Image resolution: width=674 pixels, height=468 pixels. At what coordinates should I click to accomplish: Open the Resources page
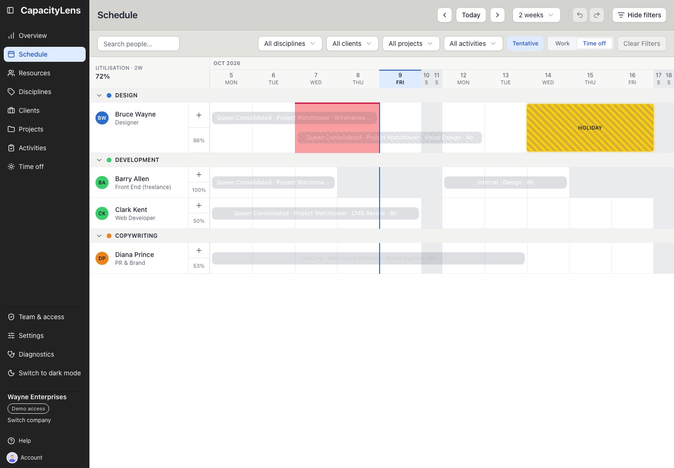(44, 73)
